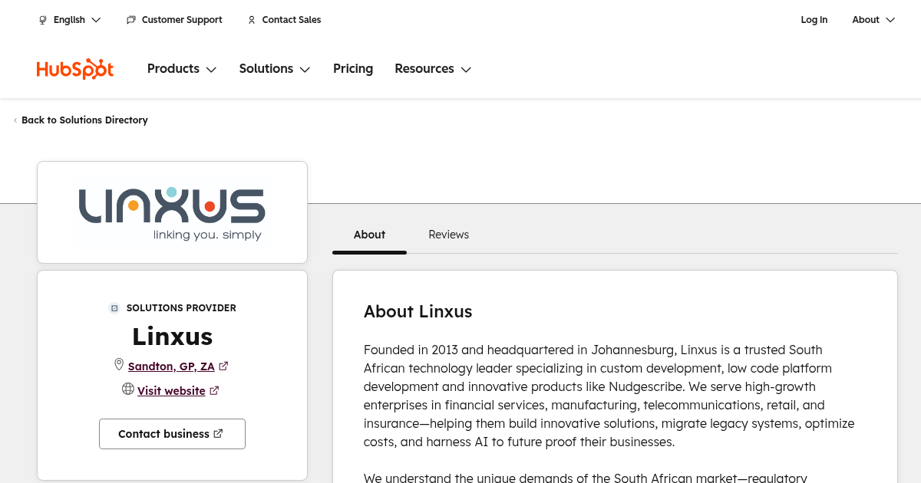
Task: Expand the About menu in top bar
Action: (x=873, y=20)
